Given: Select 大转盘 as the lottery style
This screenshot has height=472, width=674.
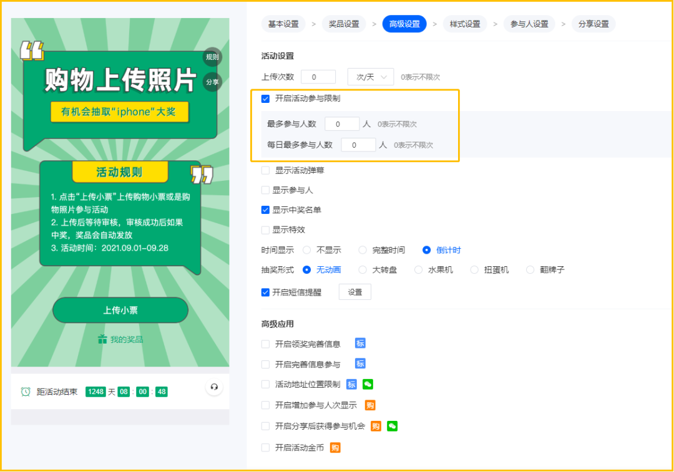Looking at the screenshot, I should click(363, 270).
